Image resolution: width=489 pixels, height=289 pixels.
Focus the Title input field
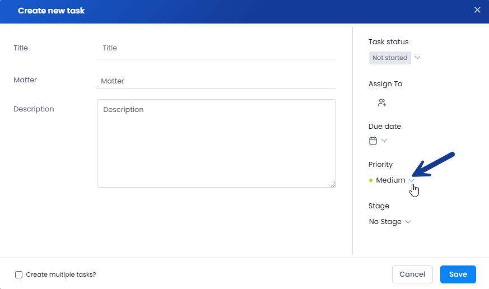pos(216,48)
